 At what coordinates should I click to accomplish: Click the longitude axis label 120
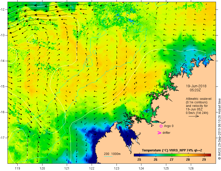coord(42,168)
